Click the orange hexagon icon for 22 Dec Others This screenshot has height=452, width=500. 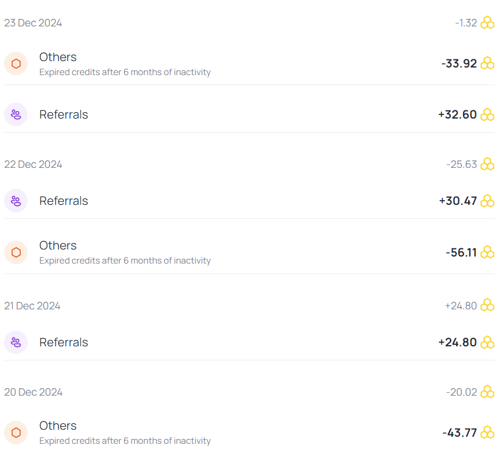click(16, 252)
